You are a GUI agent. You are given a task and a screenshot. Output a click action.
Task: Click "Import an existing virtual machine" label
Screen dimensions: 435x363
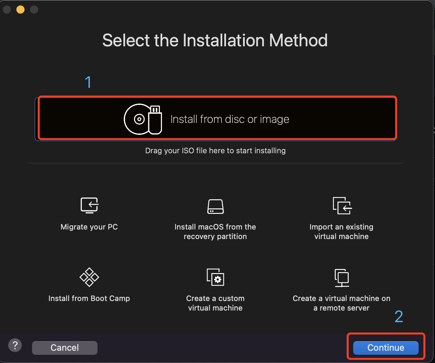(341, 232)
